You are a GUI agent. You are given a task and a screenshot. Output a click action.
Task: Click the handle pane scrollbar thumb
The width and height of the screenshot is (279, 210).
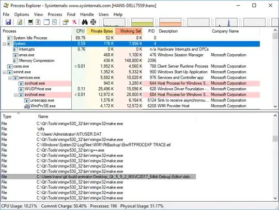pos(275,139)
